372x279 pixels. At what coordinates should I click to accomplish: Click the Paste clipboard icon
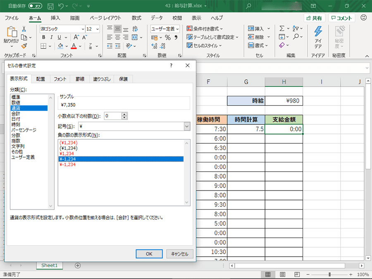12,32
